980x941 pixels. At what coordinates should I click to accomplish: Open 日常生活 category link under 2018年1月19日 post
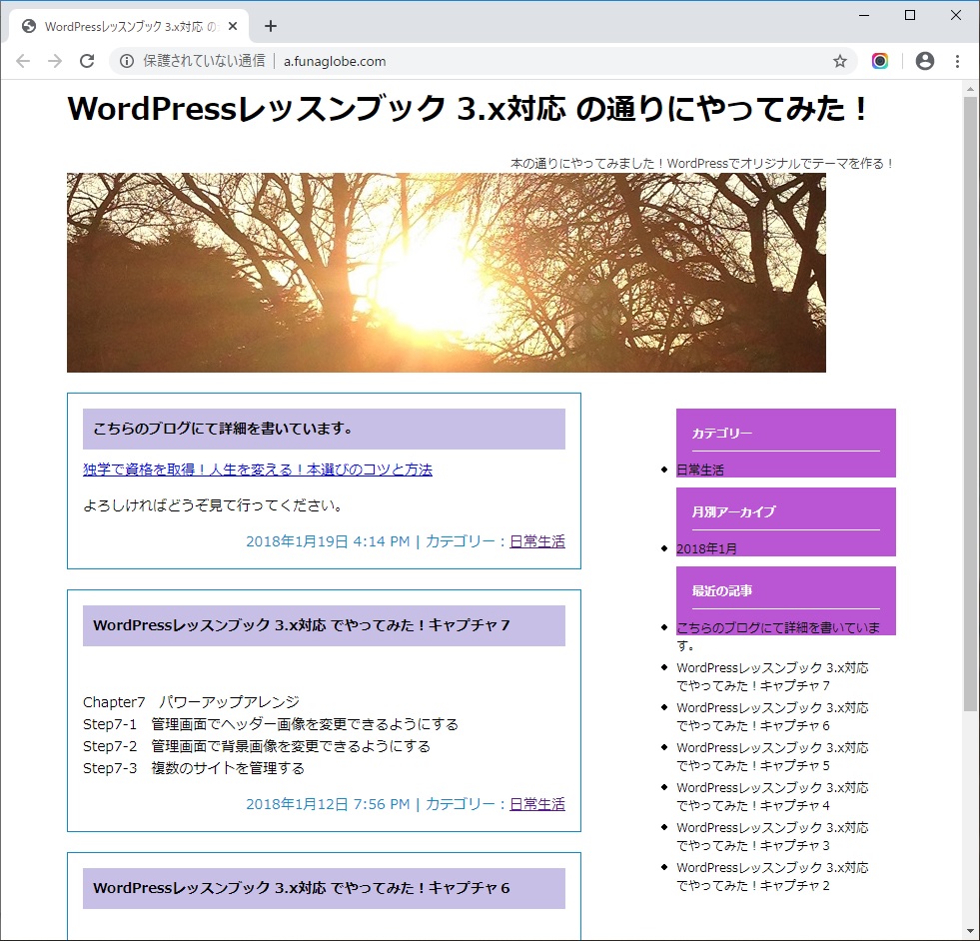point(537,541)
